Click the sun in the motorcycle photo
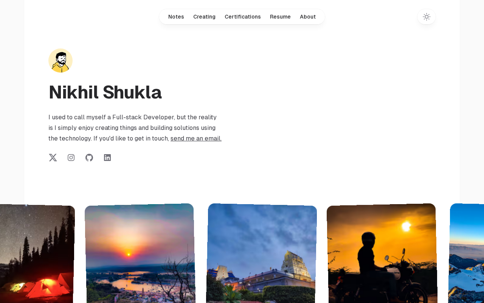 (406, 226)
